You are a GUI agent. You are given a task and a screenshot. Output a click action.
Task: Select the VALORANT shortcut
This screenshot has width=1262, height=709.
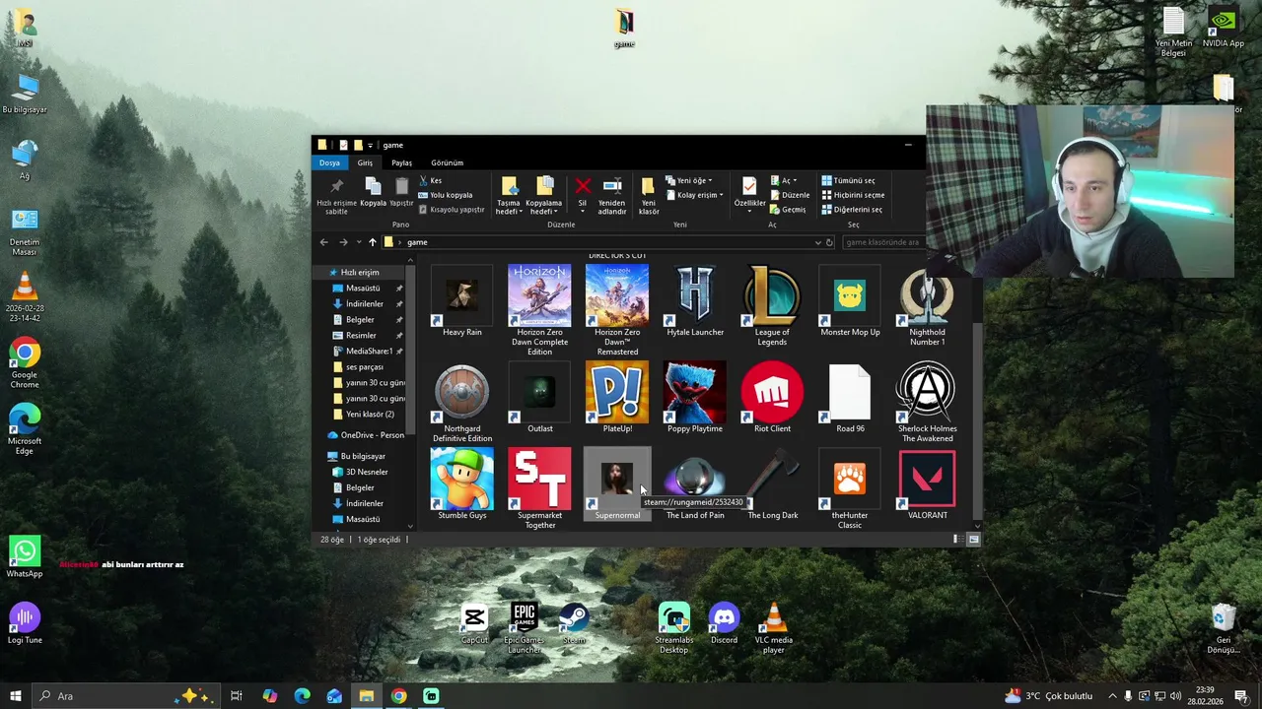pyautogui.click(x=927, y=484)
